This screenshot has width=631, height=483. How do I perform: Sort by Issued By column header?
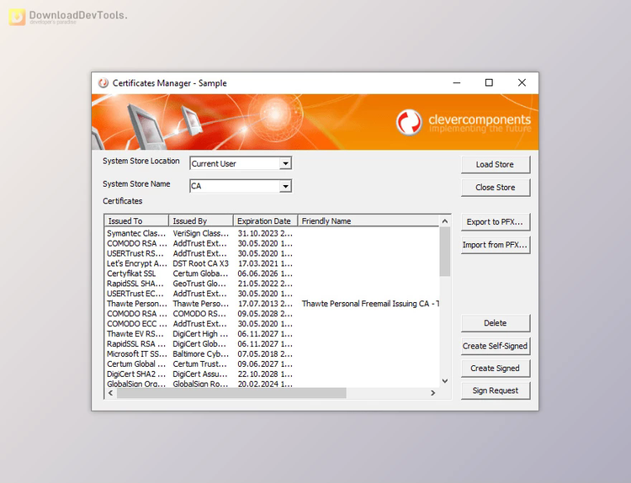pos(201,221)
